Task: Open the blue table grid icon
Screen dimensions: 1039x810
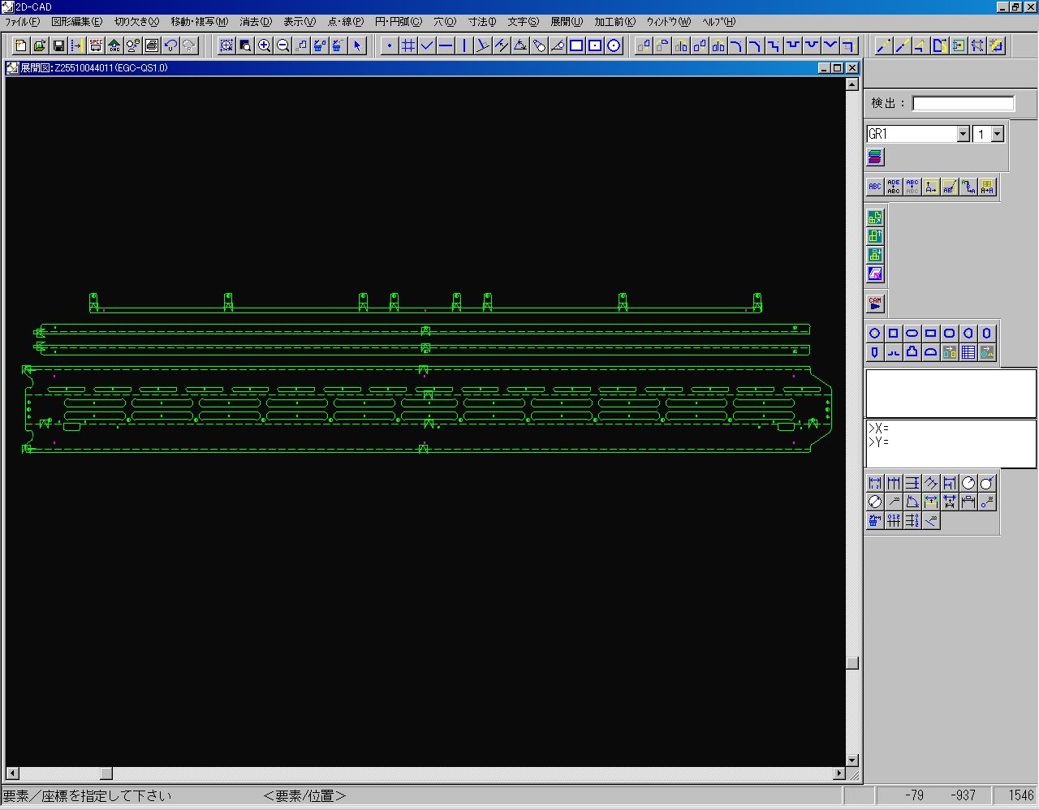Action: pyautogui.click(x=968, y=352)
